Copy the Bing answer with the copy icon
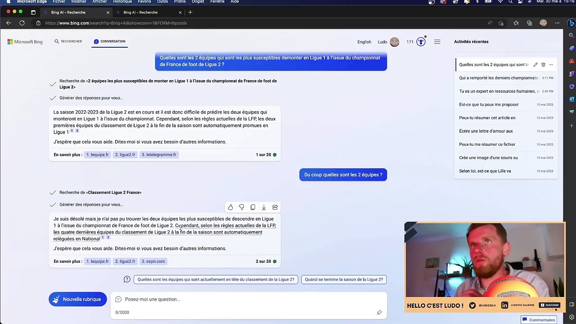 [253, 207]
